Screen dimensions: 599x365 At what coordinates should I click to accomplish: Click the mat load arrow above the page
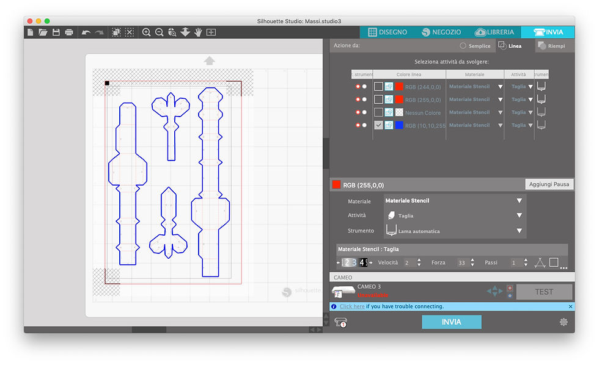click(209, 60)
